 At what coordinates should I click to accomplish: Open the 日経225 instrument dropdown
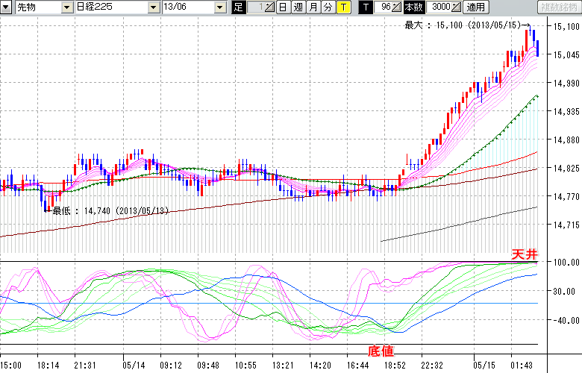[x=153, y=7]
